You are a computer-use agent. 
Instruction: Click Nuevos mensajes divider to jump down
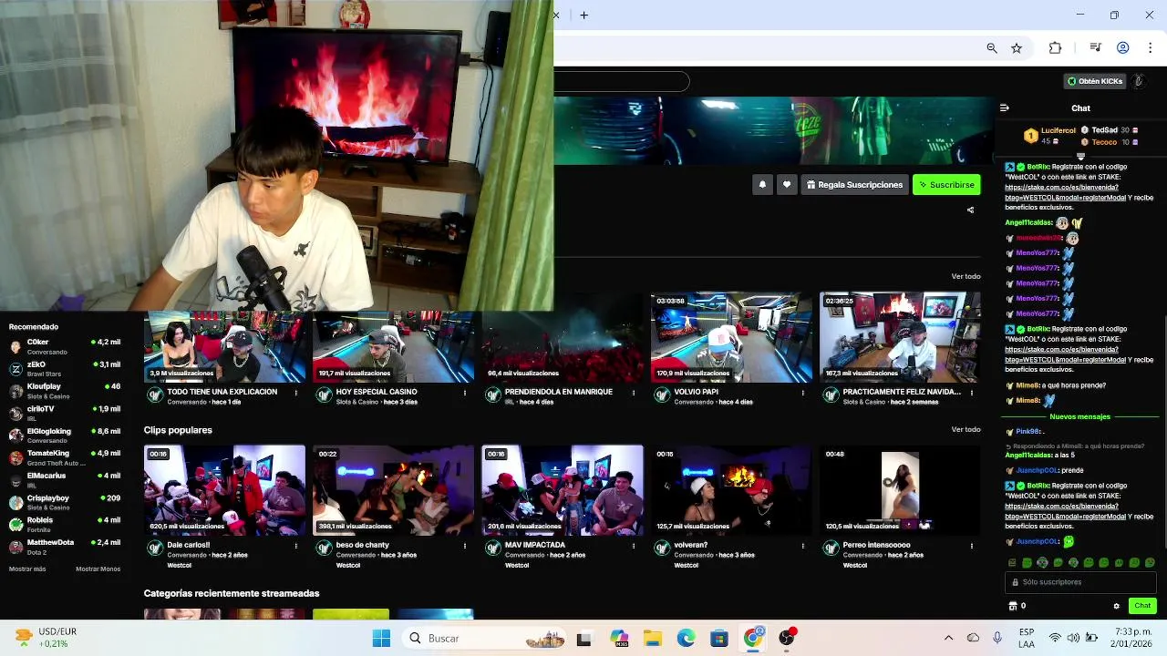1079,416
